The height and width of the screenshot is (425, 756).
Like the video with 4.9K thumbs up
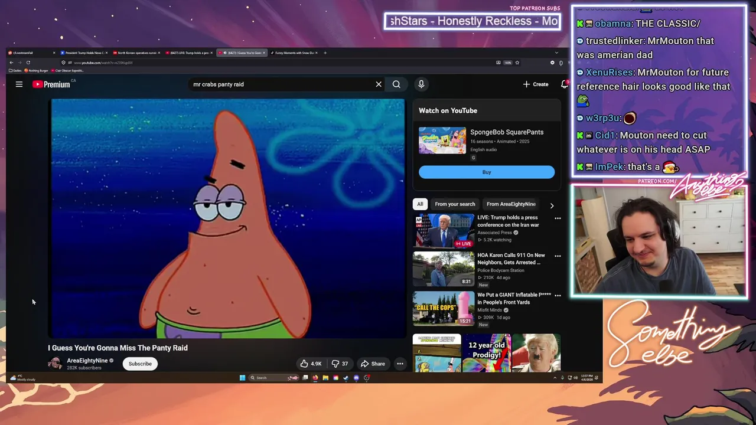(x=311, y=364)
